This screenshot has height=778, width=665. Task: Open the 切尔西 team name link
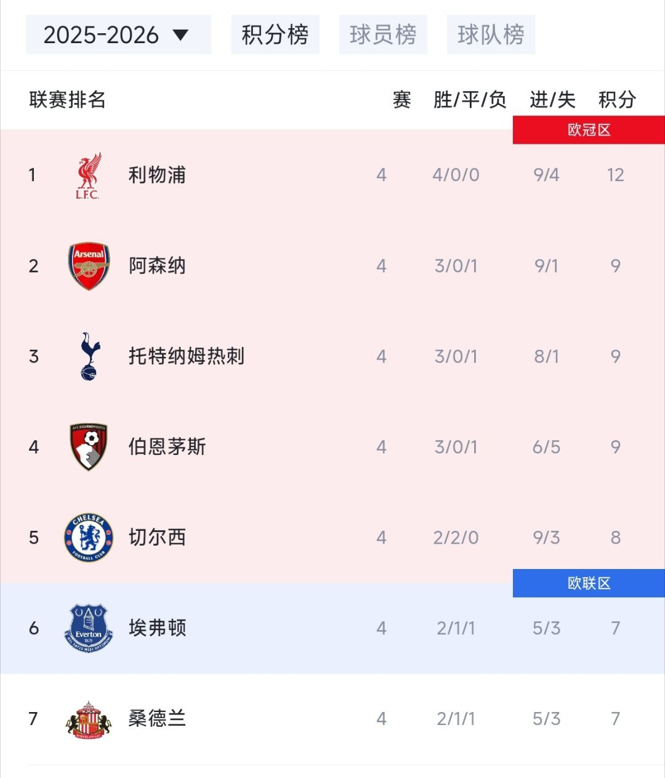click(x=157, y=538)
